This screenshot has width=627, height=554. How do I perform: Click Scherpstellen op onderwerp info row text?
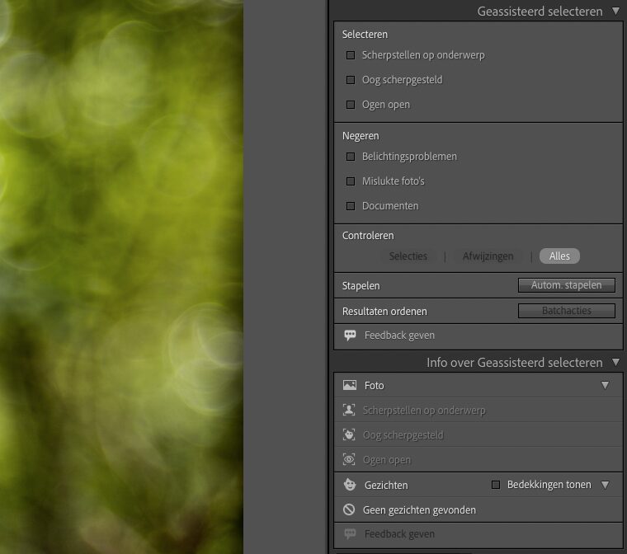tap(424, 411)
